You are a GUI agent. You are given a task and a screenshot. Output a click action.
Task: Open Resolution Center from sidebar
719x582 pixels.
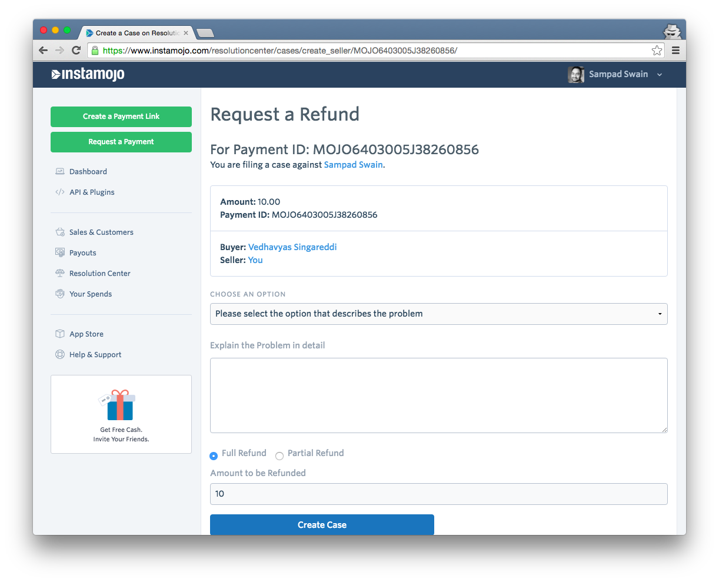pos(100,273)
